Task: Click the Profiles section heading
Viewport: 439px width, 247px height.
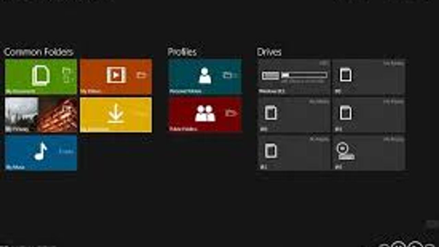Action: 182,52
